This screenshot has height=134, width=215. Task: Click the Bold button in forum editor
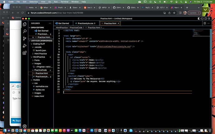19,93
